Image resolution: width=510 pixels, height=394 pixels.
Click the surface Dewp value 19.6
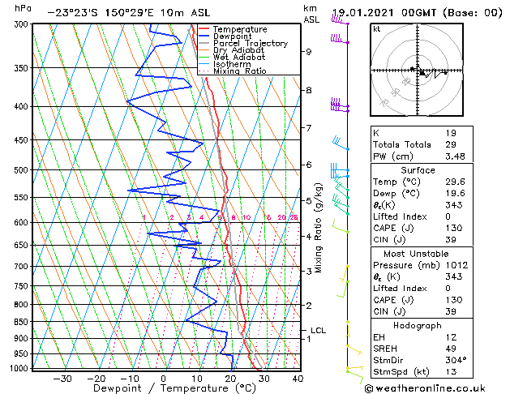click(455, 194)
